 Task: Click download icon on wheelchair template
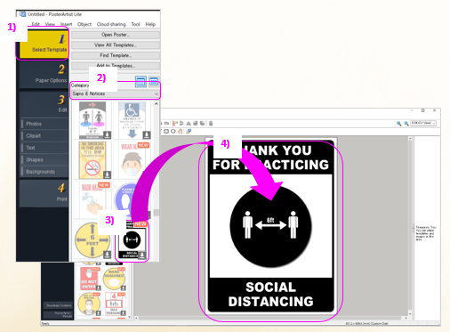point(147,135)
